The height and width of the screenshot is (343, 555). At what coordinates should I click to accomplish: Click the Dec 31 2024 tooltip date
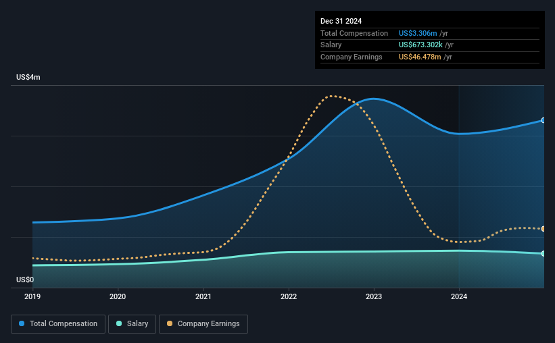(341, 21)
